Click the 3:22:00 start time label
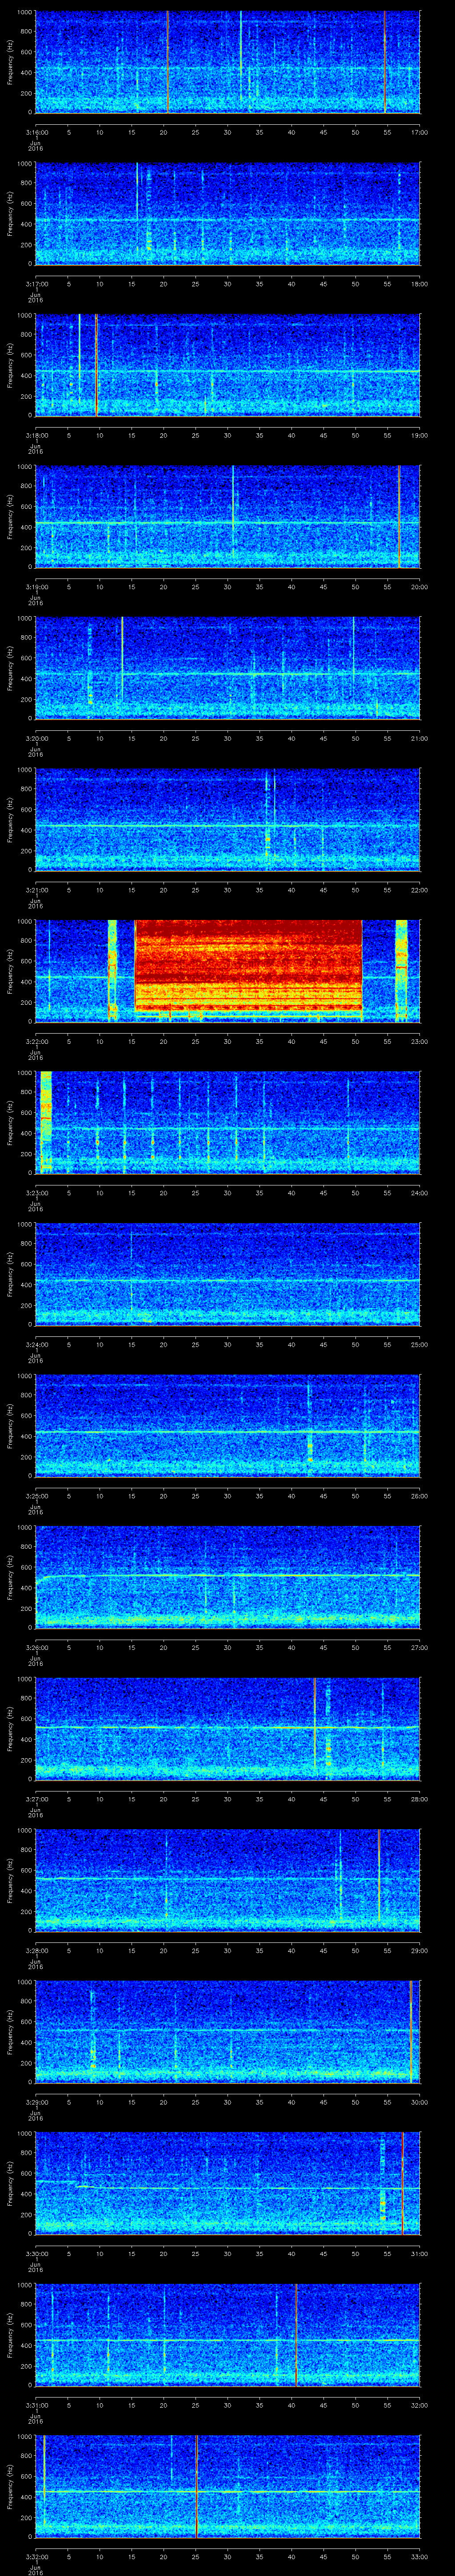The image size is (455, 2576). (36, 1041)
